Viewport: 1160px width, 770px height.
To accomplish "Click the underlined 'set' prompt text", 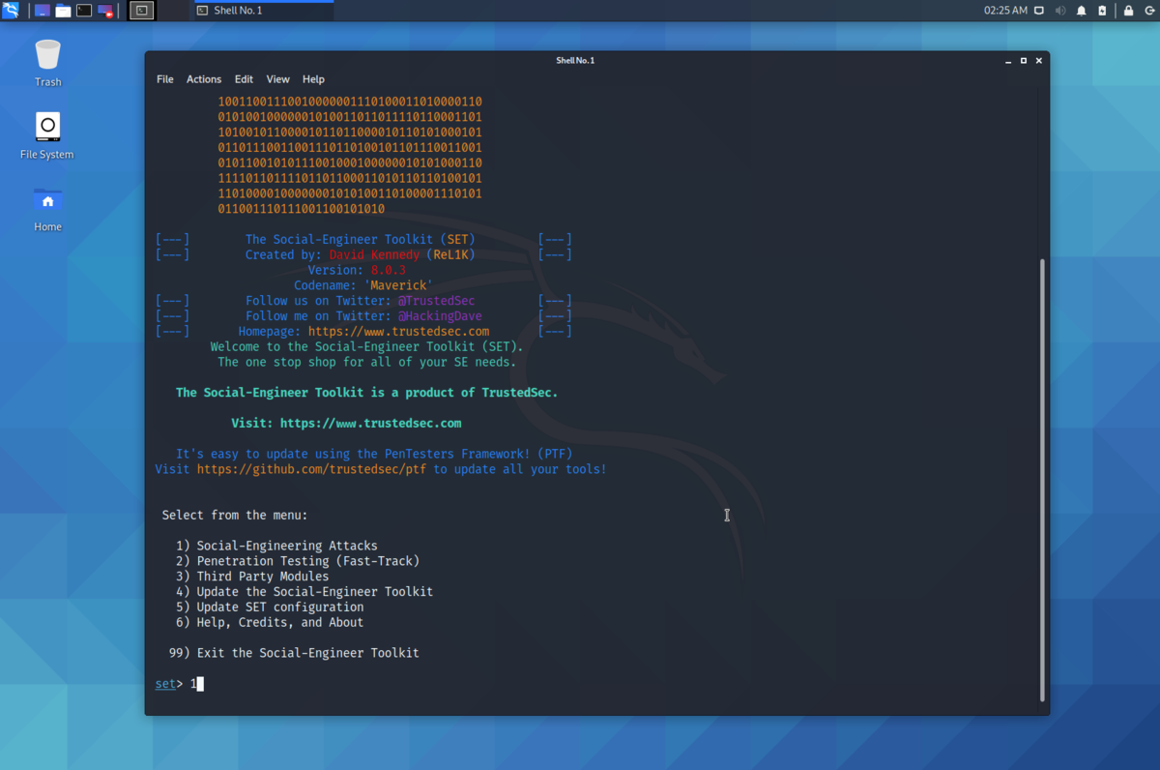I will coord(165,684).
